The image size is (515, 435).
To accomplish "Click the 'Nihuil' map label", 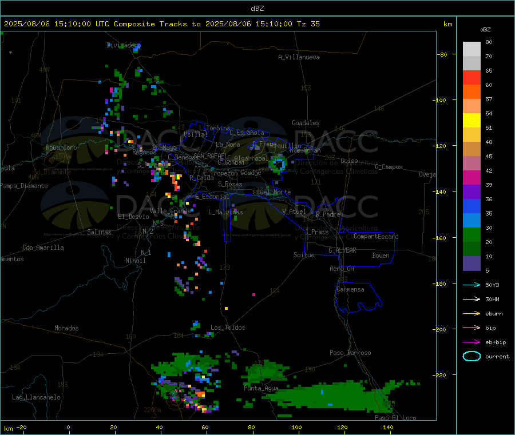I will coord(135,261).
